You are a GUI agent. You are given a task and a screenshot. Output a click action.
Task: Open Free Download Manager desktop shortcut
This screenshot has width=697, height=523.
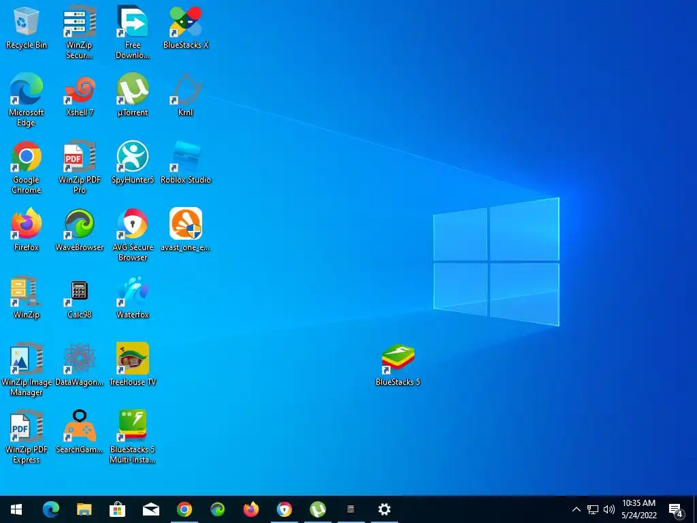point(133,32)
